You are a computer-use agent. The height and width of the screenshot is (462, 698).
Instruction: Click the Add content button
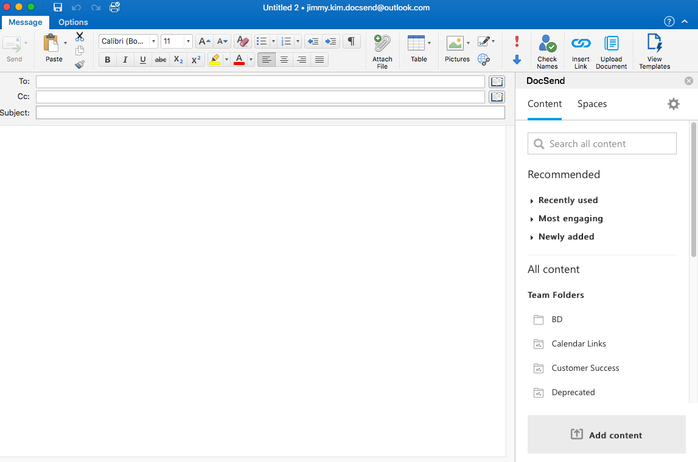tap(606, 435)
